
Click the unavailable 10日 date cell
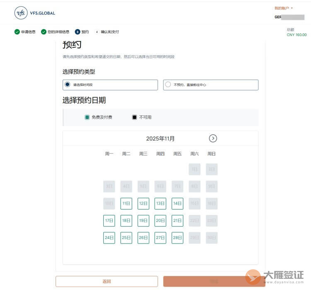point(109,203)
